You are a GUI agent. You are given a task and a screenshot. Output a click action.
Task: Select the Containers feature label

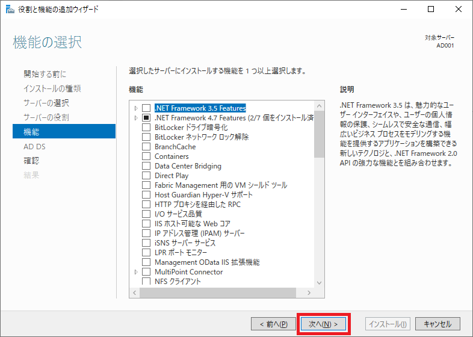[172, 156]
